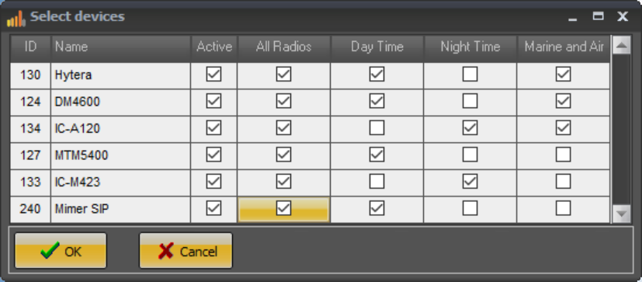Screen dimensions: 642x282
Task: Click the Select devices app icon
Action: [16, 19]
